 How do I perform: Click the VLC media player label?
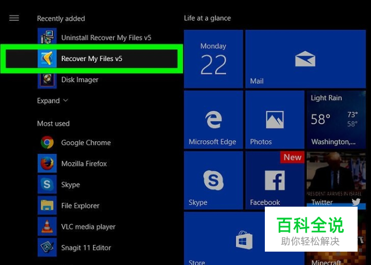pyautogui.click(x=88, y=227)
